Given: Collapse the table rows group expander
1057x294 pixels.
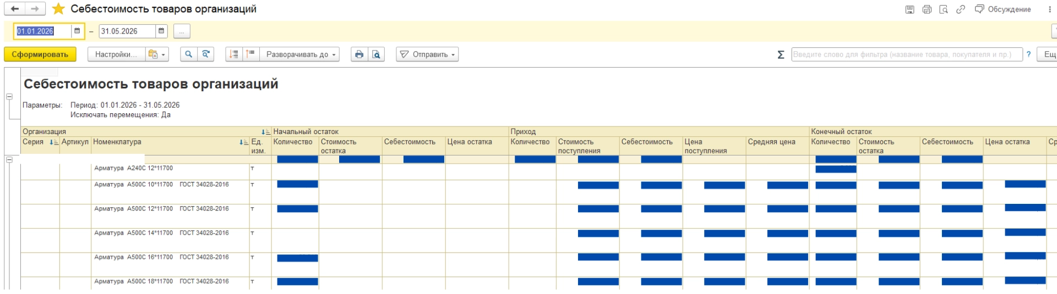Looking at the screenshot, I should (x=9, y=159).
